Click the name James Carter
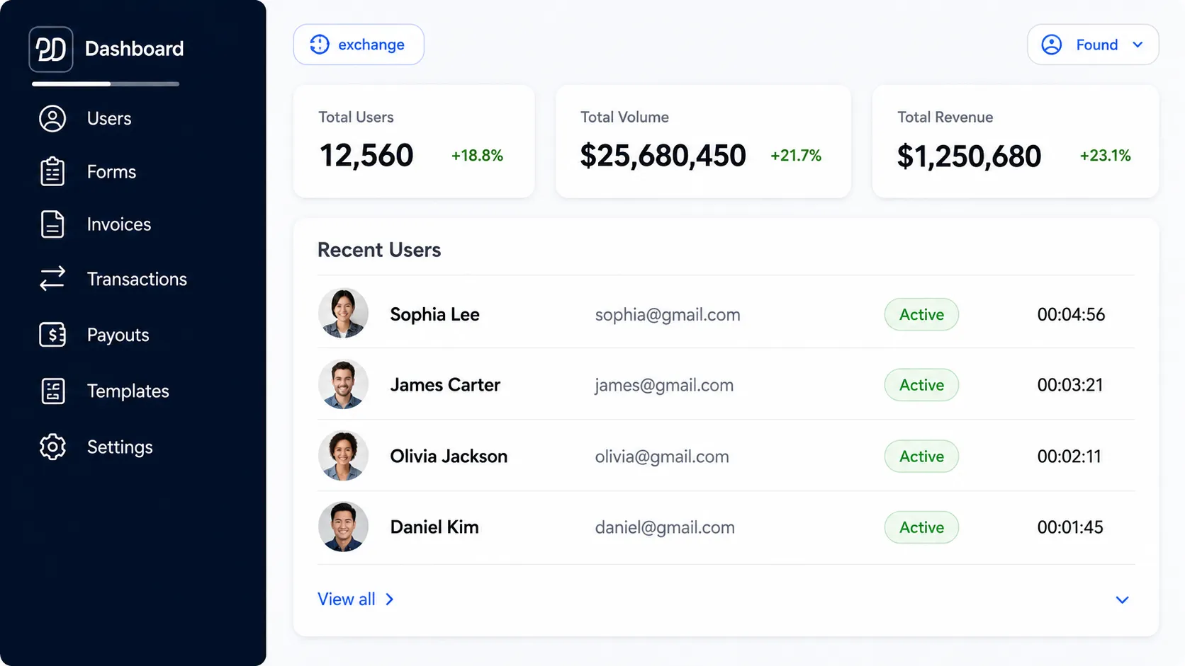Viewport: 1185px width, 666px height. (x=445, y=385)
